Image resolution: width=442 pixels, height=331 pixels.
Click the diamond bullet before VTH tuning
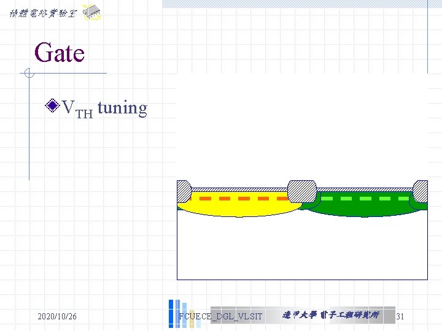coord(52,105)
